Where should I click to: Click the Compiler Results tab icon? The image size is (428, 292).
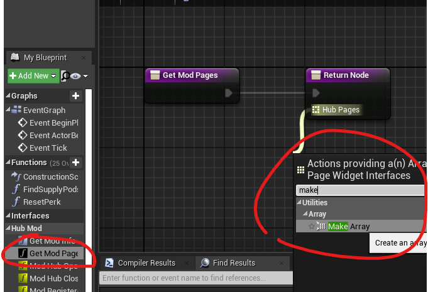point(109,262)
